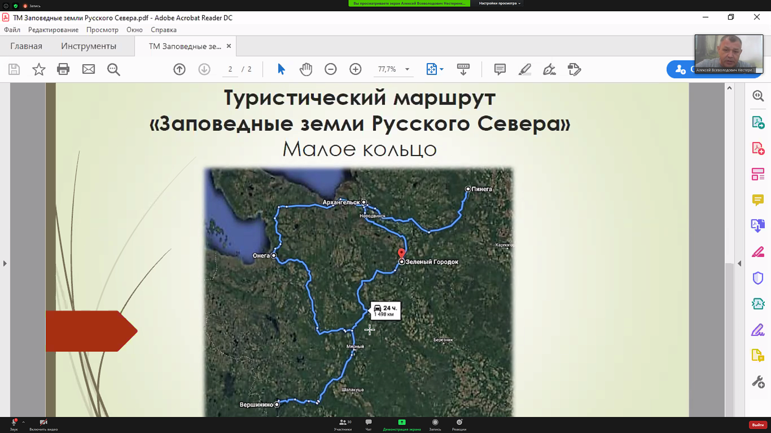Select the Highlight text tool
This screenshot has width=771, height=433.
[x=524, y=69]
